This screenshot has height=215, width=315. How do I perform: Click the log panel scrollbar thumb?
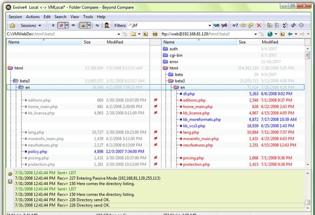pyautogui.click(x=307, y=202)
